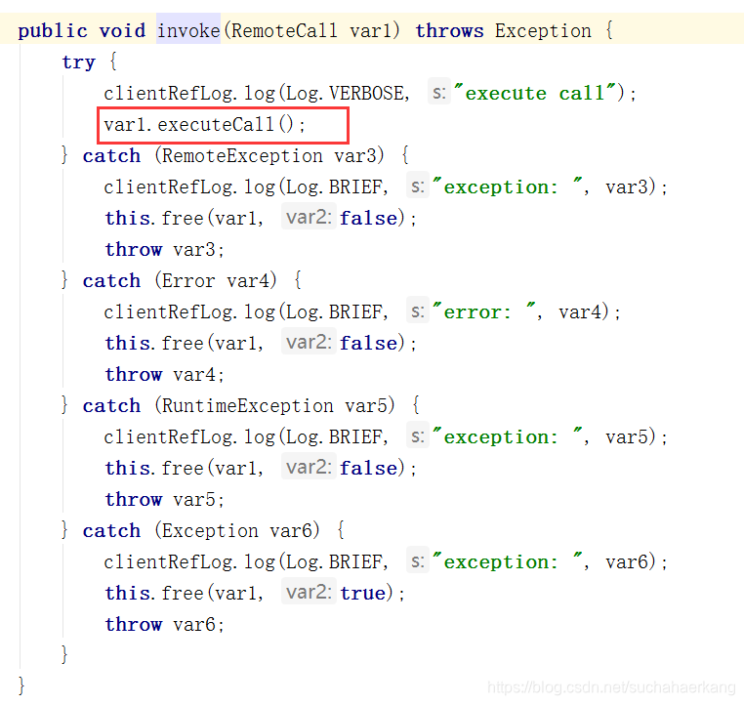Click the "error: " string literal
This screenshot has height=705, width=744.
tap(484, 311)
